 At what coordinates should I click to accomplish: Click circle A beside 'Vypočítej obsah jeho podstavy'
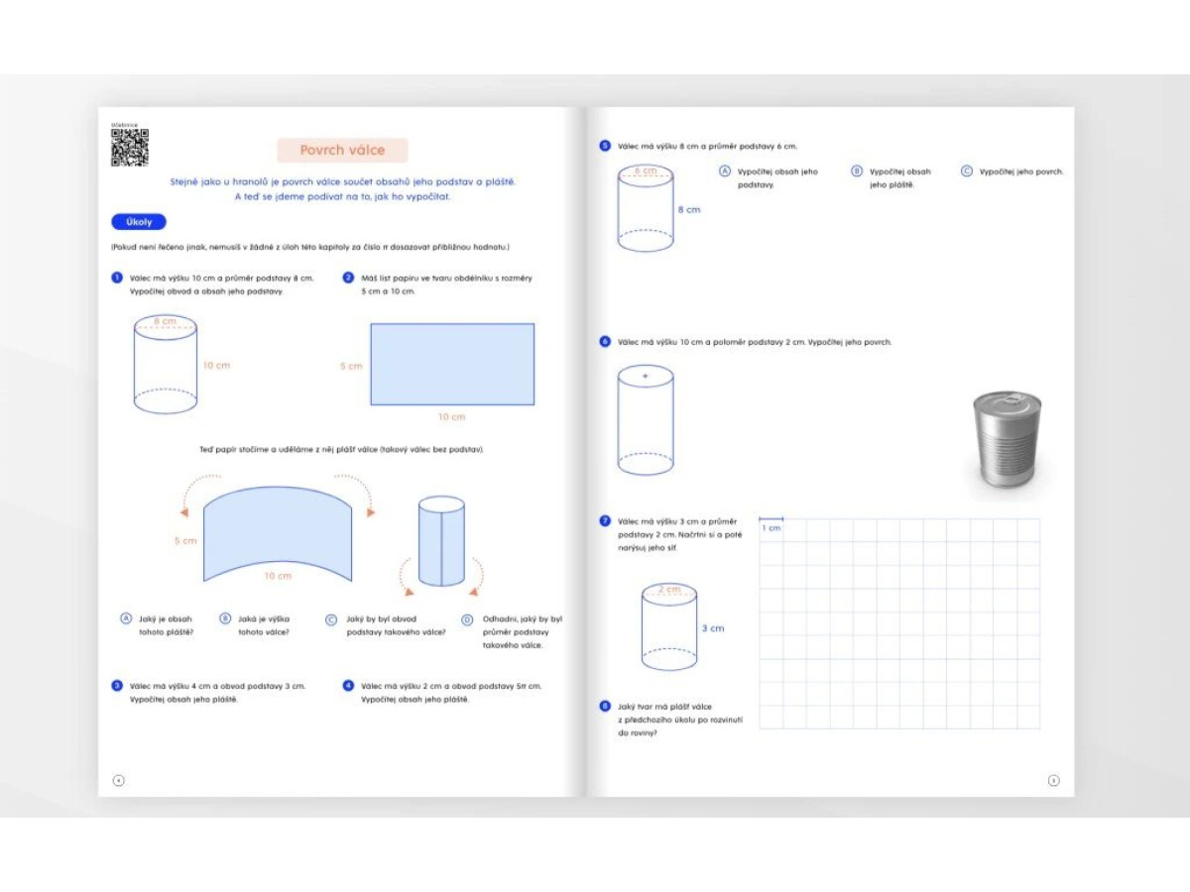(x=724, y=170)
